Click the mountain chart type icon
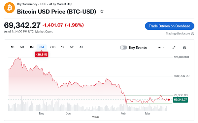 point(159,48)
